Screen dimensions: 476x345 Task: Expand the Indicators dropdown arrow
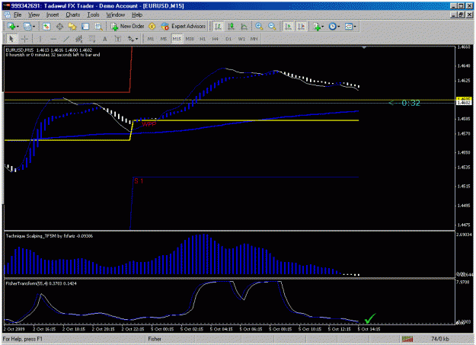pos(322,27)
